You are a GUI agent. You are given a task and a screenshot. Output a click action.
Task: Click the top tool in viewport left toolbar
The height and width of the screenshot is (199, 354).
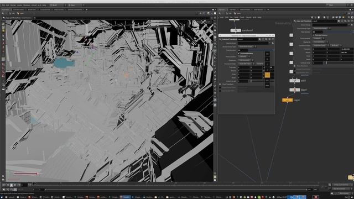(x=3, y=24)
